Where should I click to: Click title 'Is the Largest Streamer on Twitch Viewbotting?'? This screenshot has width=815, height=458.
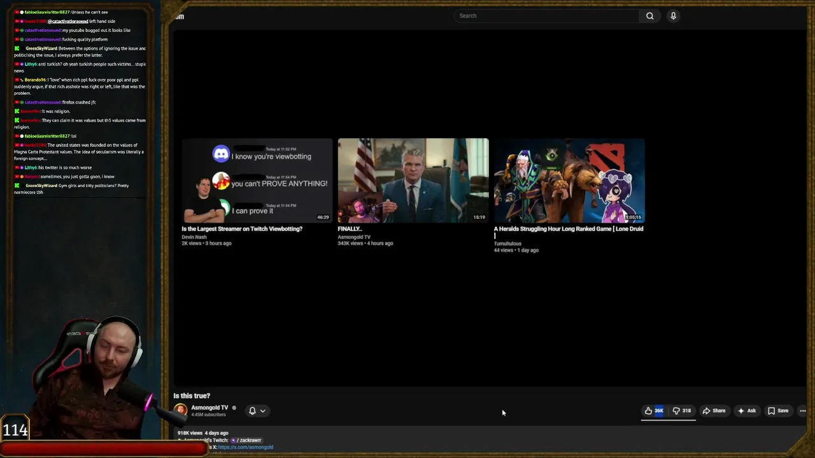tap(242, 229)
